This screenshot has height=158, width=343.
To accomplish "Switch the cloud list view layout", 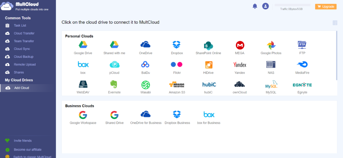I will (335, 23).
